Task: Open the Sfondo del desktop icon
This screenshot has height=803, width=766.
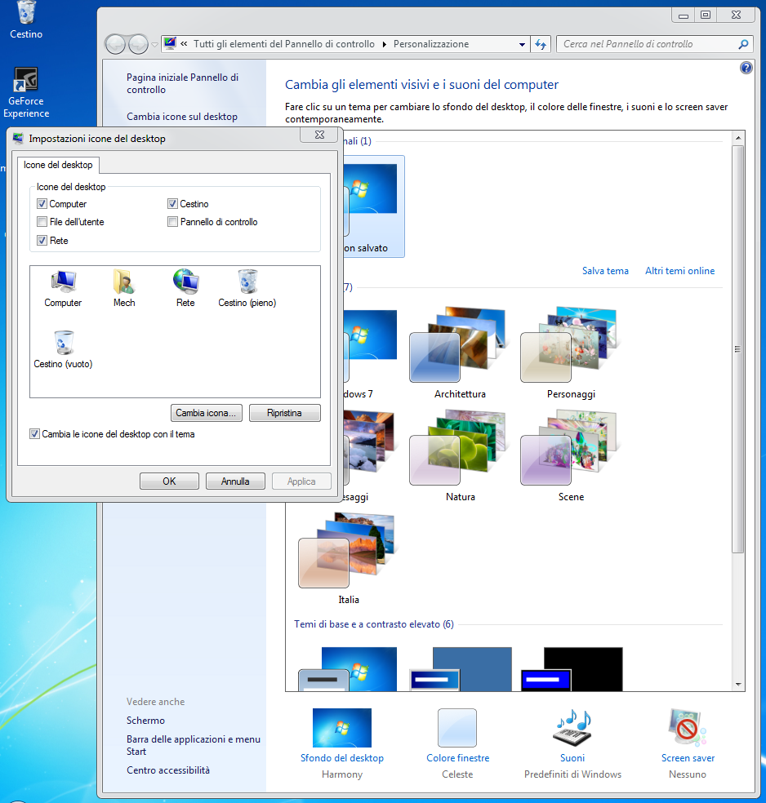Action: [x=341, y=728]
